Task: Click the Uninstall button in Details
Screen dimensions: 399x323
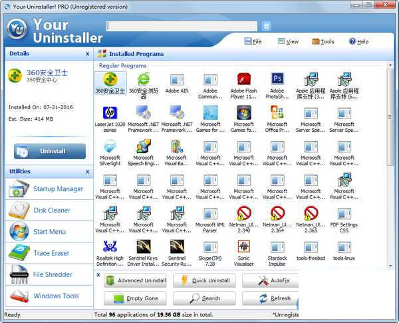Action: point(50,151)
